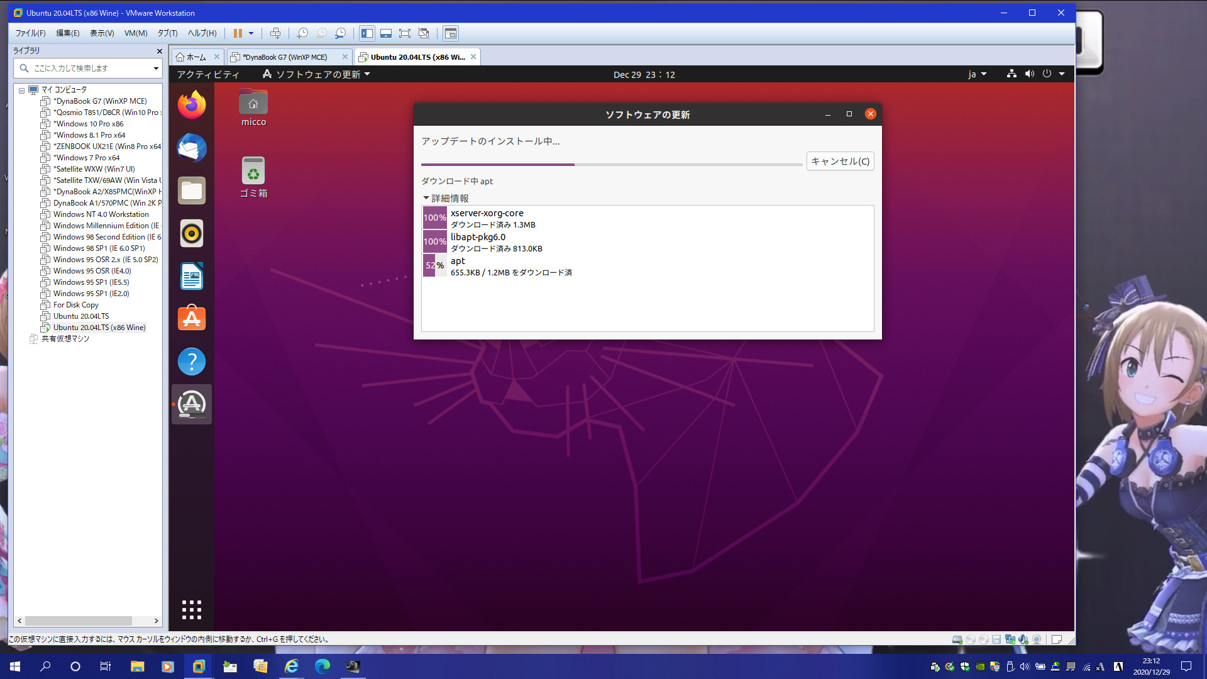Open the 編集(E) menu
The width and height of the screenshot is (1207, 679).
click(68, 33)
